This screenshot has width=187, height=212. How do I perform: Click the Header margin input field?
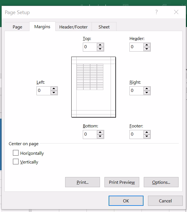click(x=136, y=47)
